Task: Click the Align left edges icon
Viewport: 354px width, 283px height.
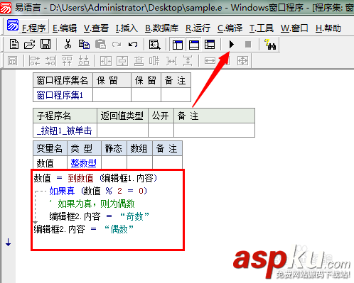Action: 35,61
